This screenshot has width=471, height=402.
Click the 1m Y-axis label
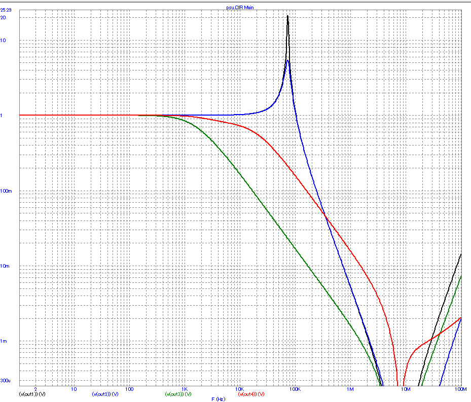[4, 341]
